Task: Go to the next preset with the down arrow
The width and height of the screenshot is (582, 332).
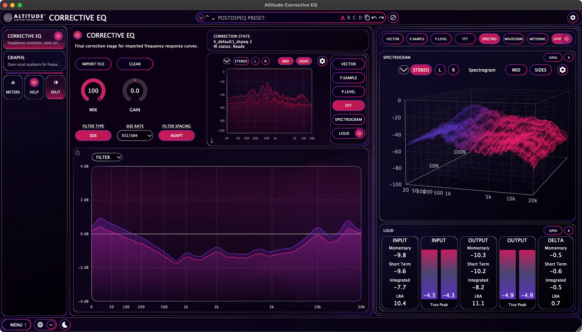Action: pos(213,19)
